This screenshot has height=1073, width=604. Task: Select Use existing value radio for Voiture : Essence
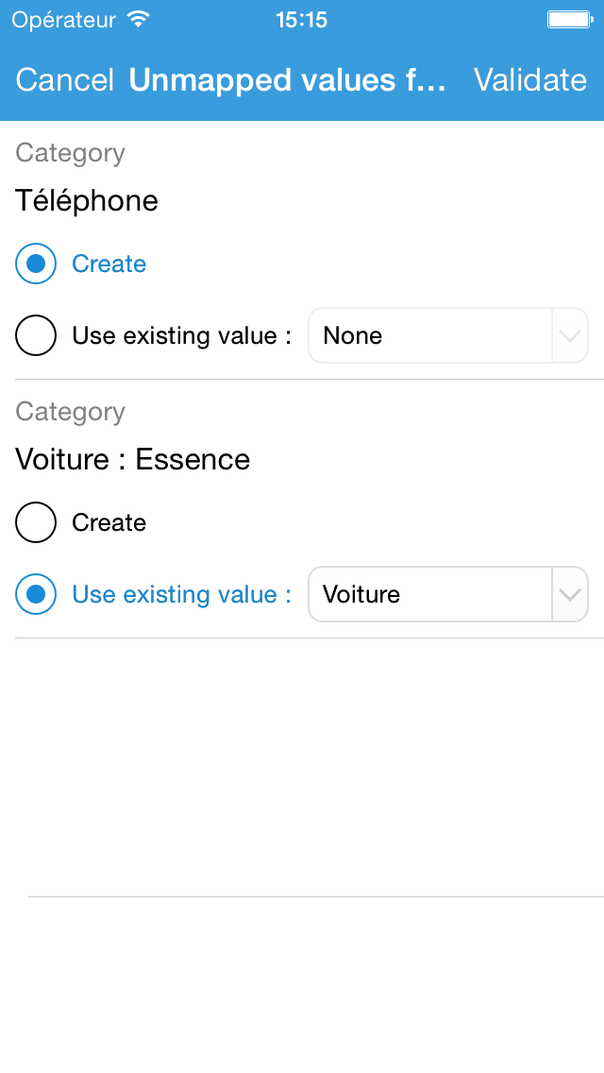pyautogui.click(x=36, y=594)
